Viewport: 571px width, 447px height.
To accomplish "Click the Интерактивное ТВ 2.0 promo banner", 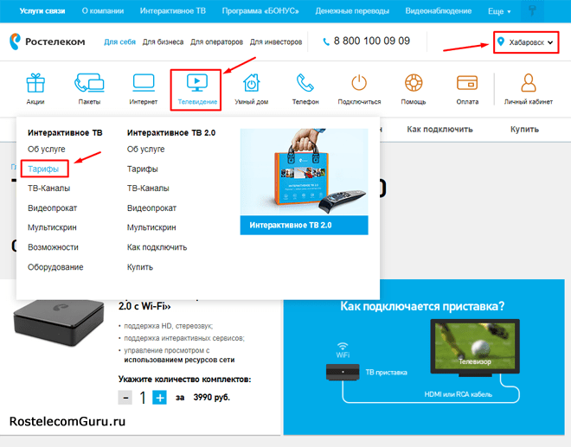I will pos(303,182).
